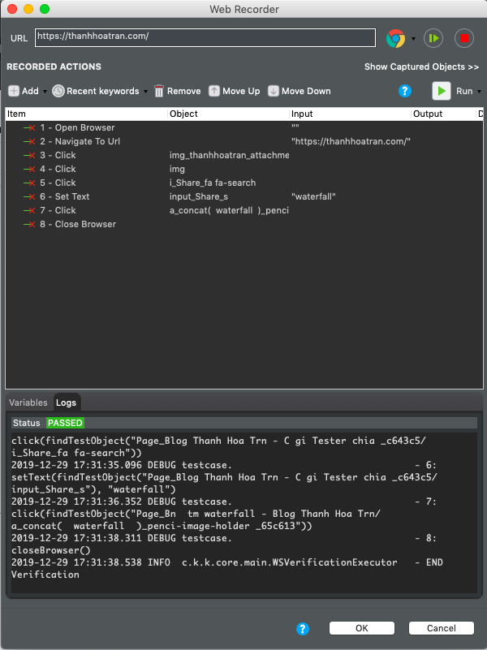Click the Input column header
This screenshot has height=650, width=487.
(350, 114)
